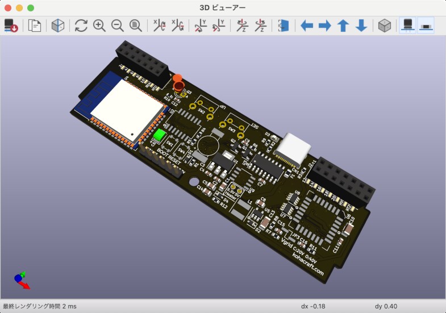Screen dimensions: 446x313
Task: Click the Reload board icon
Action: (11, 26)
